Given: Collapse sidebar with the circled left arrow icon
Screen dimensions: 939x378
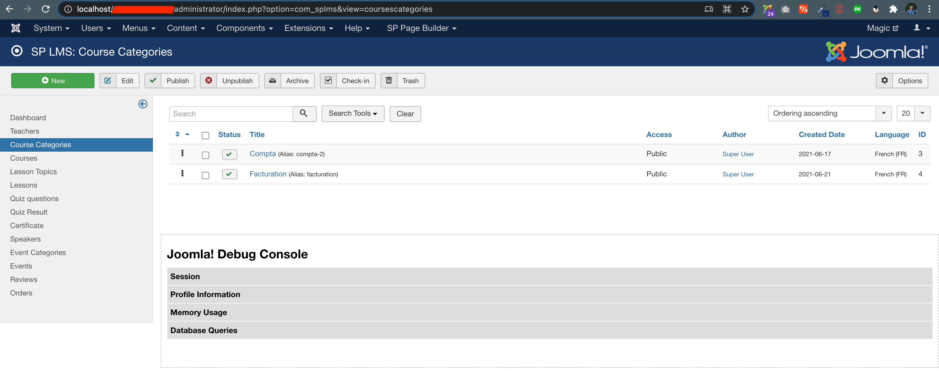Looking at the screenshot, I should (143, 104).
